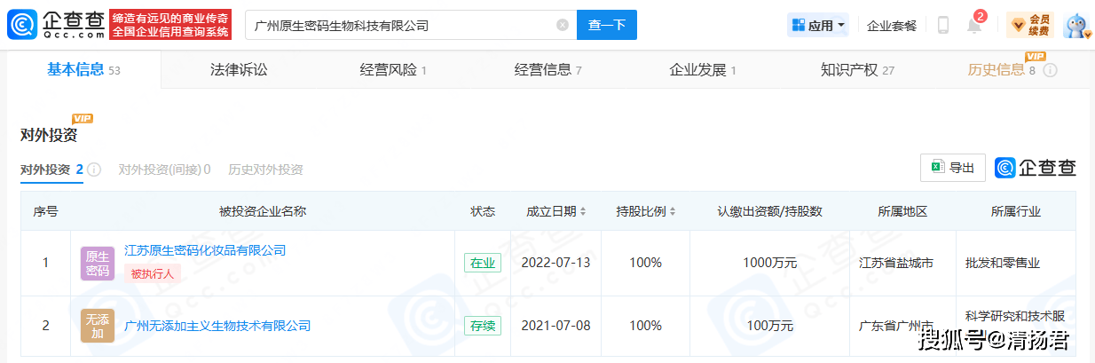Screen dimensions: 1095x363
Task: Open notifications bell with 2 badge
Action: click(x=974, y=23)
